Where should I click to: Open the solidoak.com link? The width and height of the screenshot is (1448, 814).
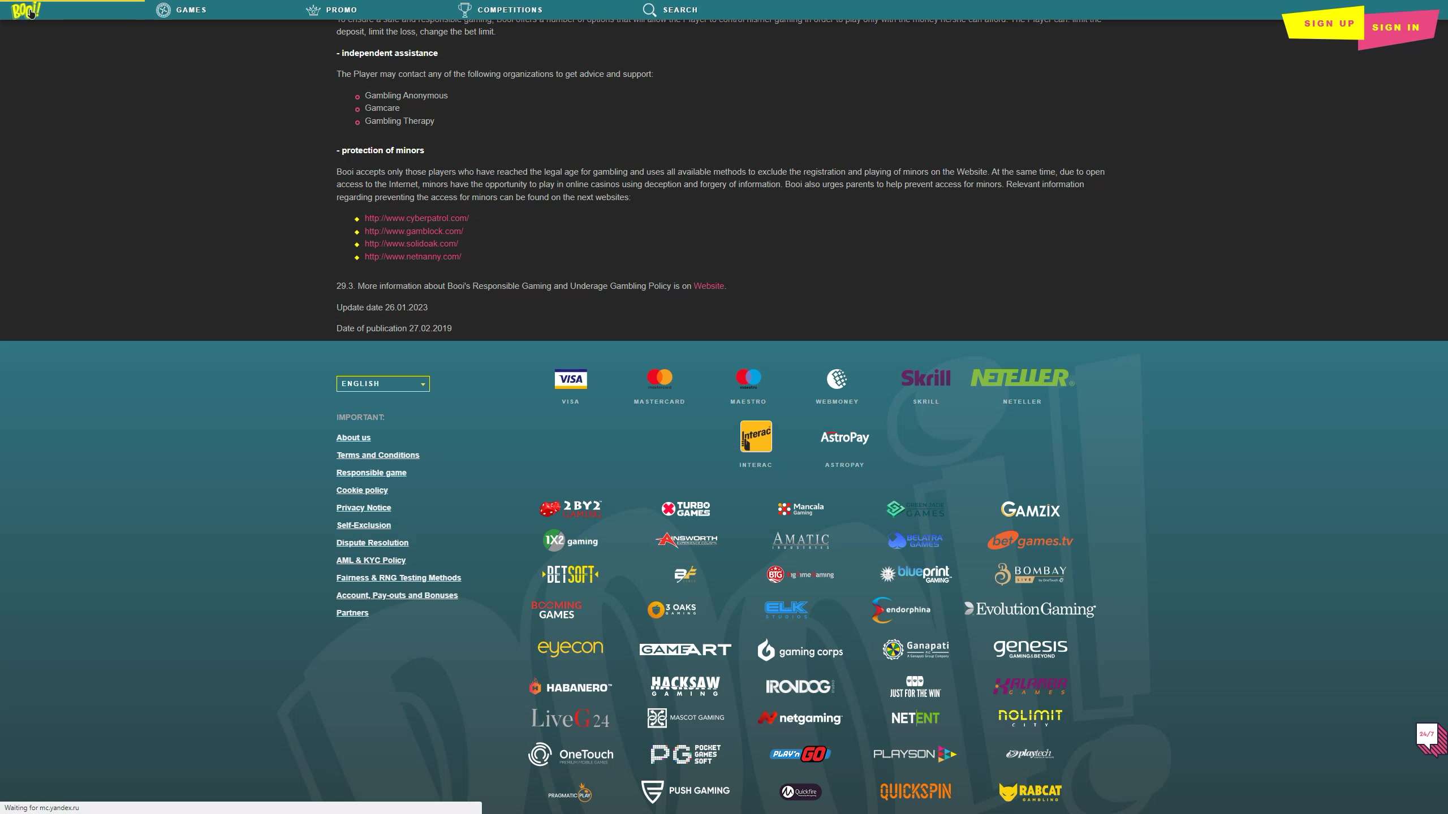point(411,244)
